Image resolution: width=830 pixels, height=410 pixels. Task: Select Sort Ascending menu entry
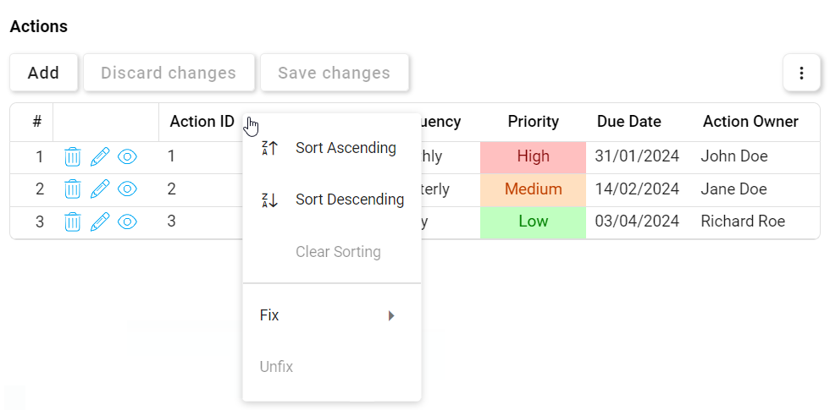click(x=346, y=149)
